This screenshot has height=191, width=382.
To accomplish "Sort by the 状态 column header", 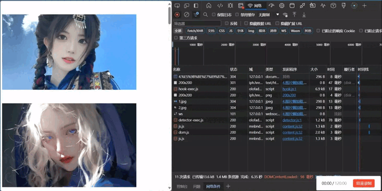I will click(x=238, y=69).
